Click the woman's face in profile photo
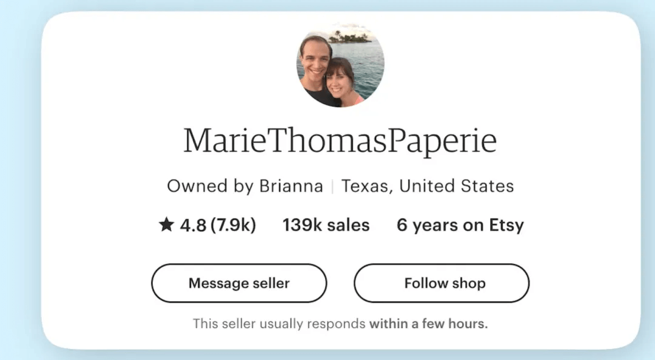 341,77
